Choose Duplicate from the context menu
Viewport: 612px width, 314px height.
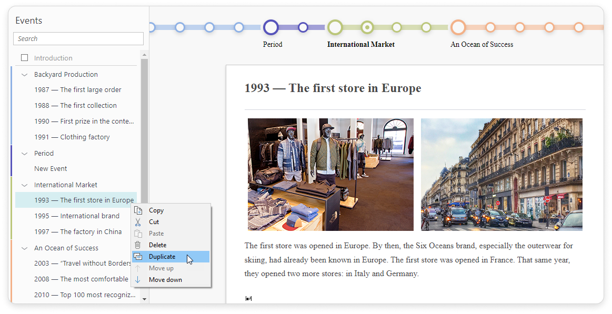[172, 257]
